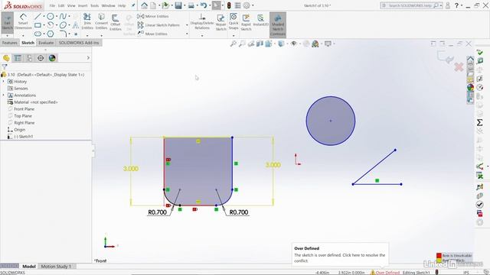Screen dimensions: 490x275
Task: Click the Home icon in title toolbar
Action: coord(144,5)
